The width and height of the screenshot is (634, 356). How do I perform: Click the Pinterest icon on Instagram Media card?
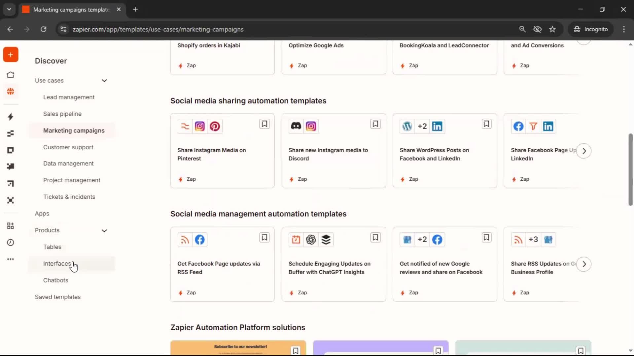(215, 126)
